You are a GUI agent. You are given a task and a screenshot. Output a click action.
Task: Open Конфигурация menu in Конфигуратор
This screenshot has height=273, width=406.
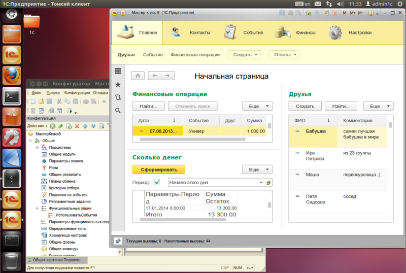pos(77,92)
